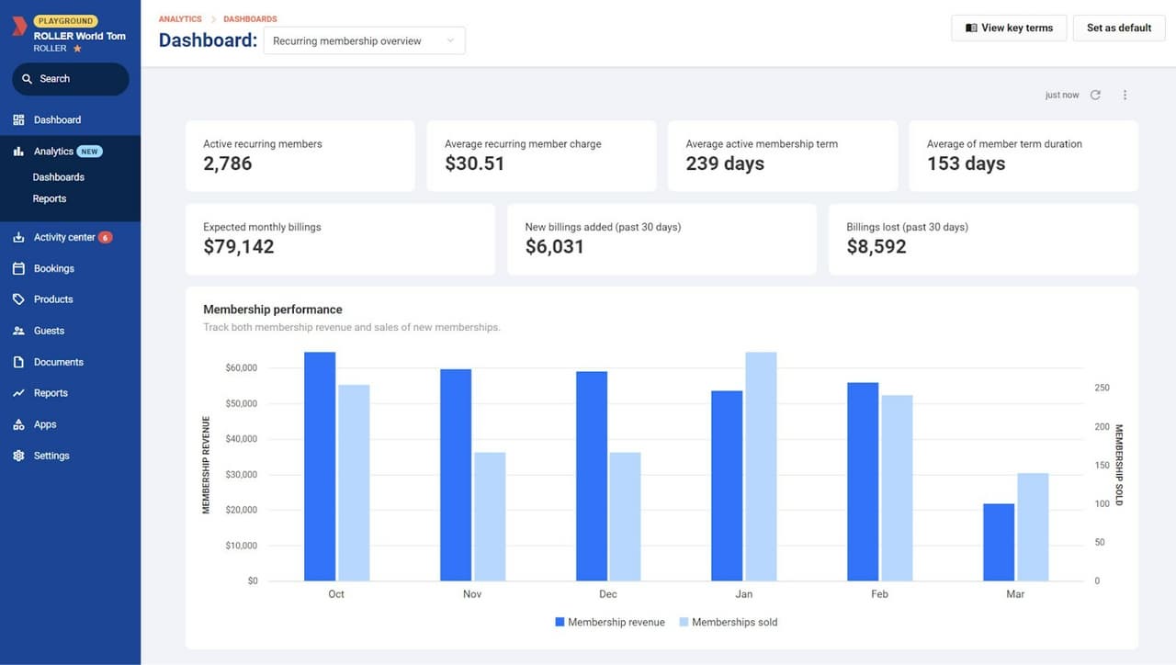Open the three-dot options menu
Screen dimensions: 1176x665
tap(1125, 95)
